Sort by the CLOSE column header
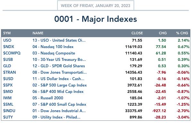The height and width of the screenshot is (123, 192). click(137, 33)
